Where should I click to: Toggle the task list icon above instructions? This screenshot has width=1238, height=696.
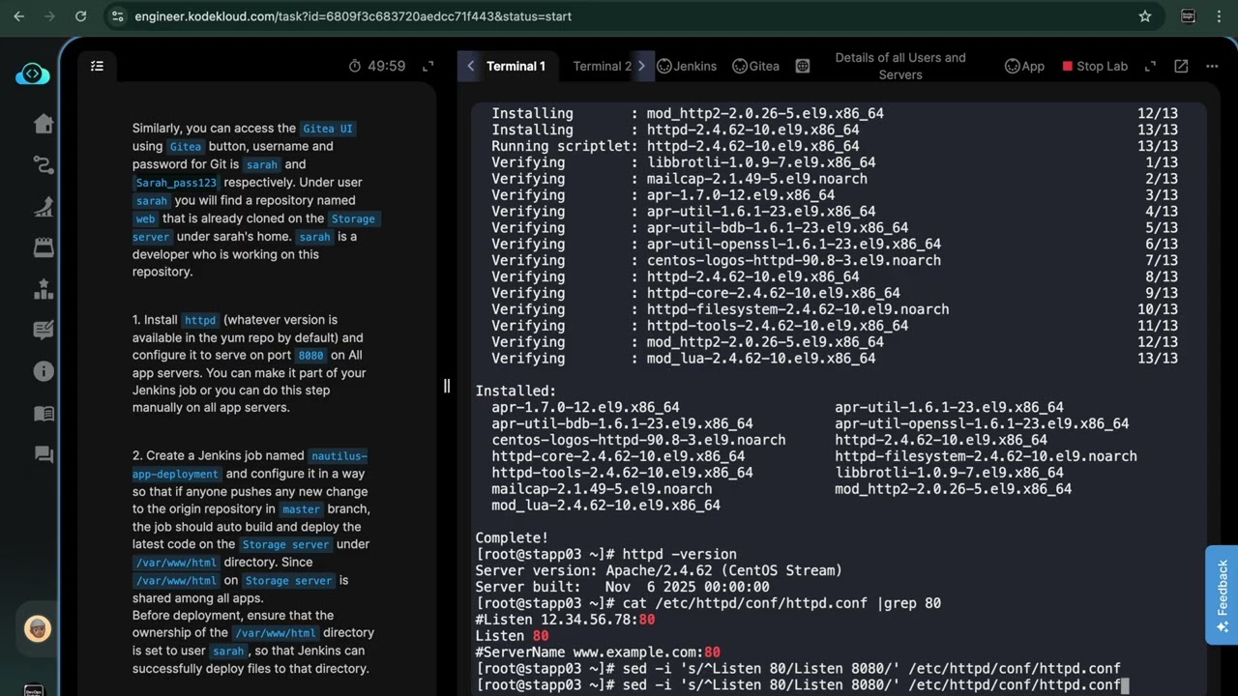point(97,66)
